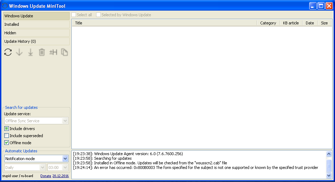This screenshot has height=182, width=335.
Task: Sort by the Category column header
Action: point(268,23)
